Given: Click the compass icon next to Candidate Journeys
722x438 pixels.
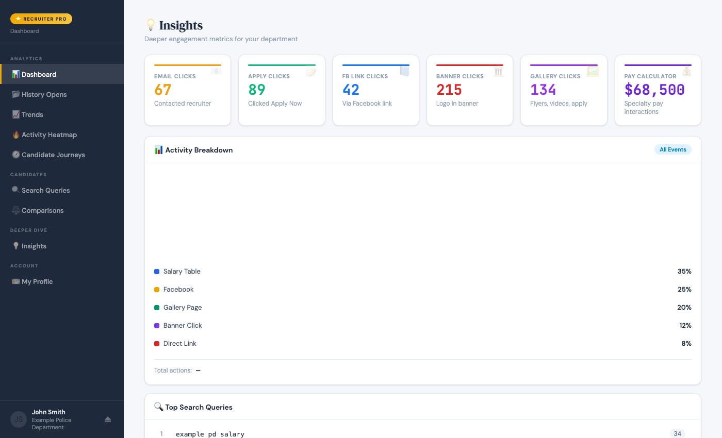Looking at the screenshot, I should pyautogui.click(x=16, y=155).
